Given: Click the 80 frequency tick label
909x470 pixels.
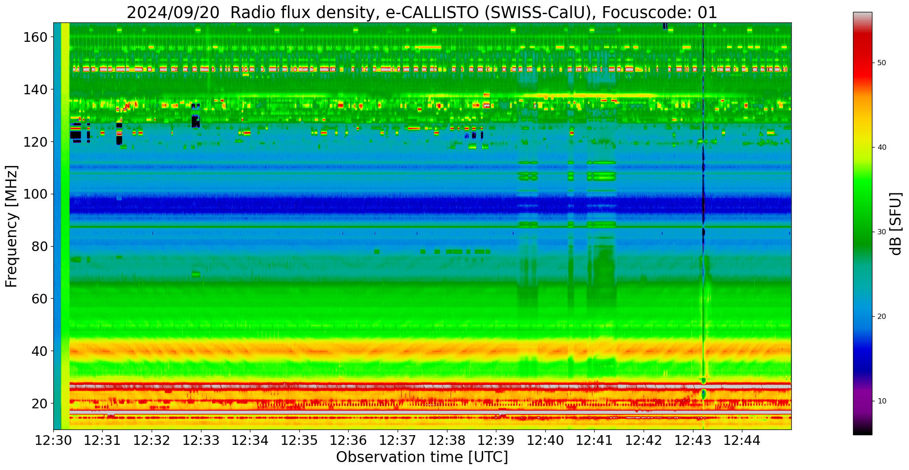Looking at the screenshot, I should pos(40,246).
